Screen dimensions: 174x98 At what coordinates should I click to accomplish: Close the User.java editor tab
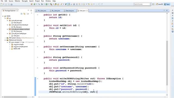[x=87, y=11]
